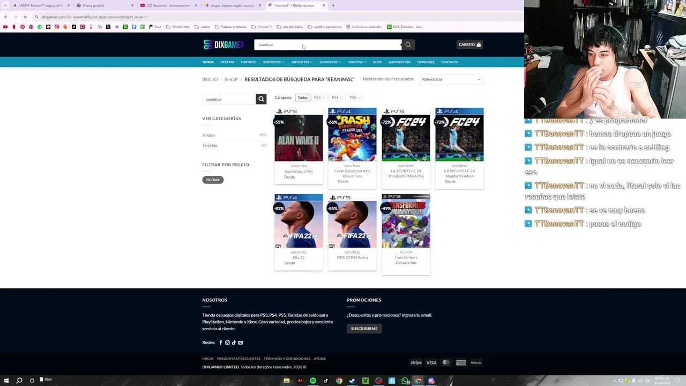Open Blog in navigation bar

[377, 62]
